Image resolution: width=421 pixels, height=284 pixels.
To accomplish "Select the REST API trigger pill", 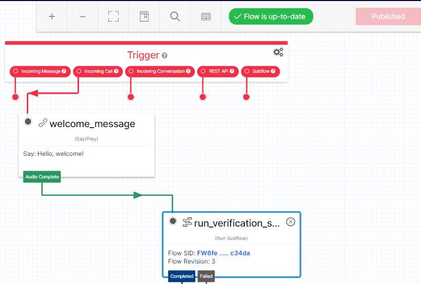I will tap(218, 71).
